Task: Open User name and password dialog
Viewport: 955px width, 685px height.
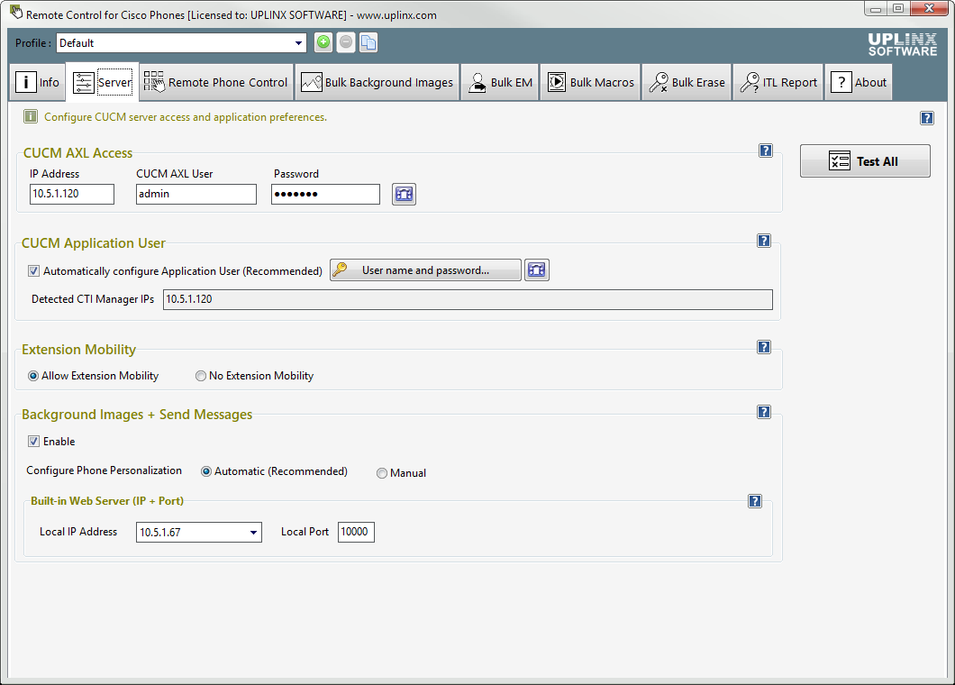Action: tap(426, 270)
